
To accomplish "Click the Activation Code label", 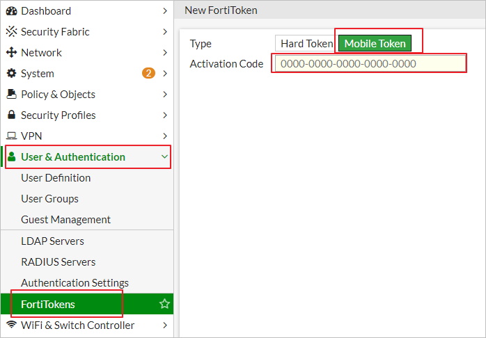I will (x=226, y=64).
